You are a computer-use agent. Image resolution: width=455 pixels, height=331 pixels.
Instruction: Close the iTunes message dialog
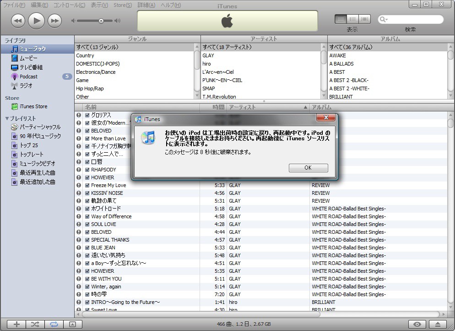pyautogui.click(x=326, y=117)
